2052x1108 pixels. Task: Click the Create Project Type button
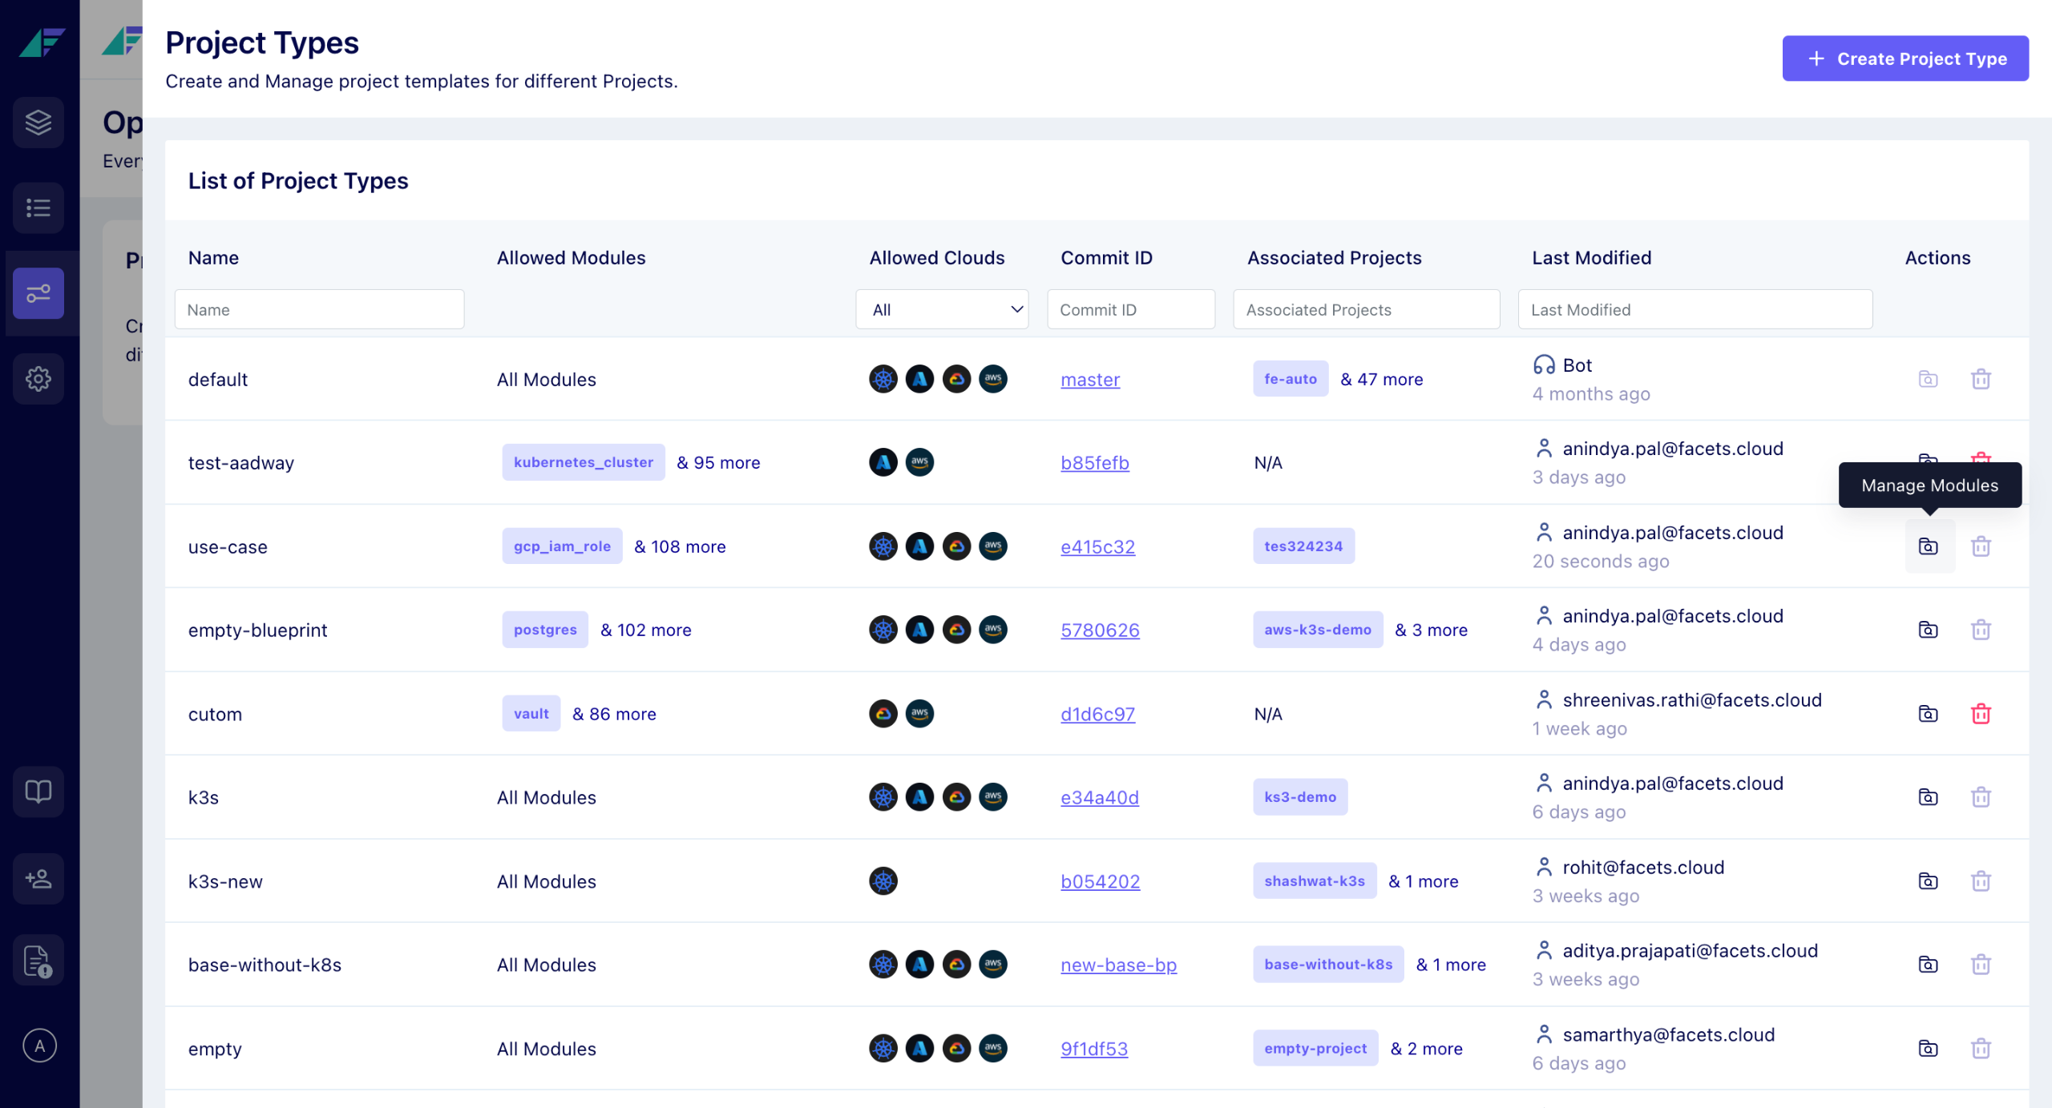(1905, 58)
